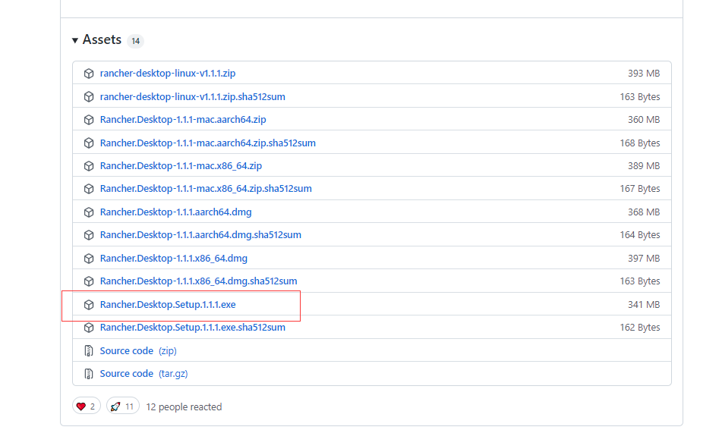The height and width of the screenshot is (430, 719).
Task: Click zip file icon beside Source code (tar.gz)
Action: (89, 374)
